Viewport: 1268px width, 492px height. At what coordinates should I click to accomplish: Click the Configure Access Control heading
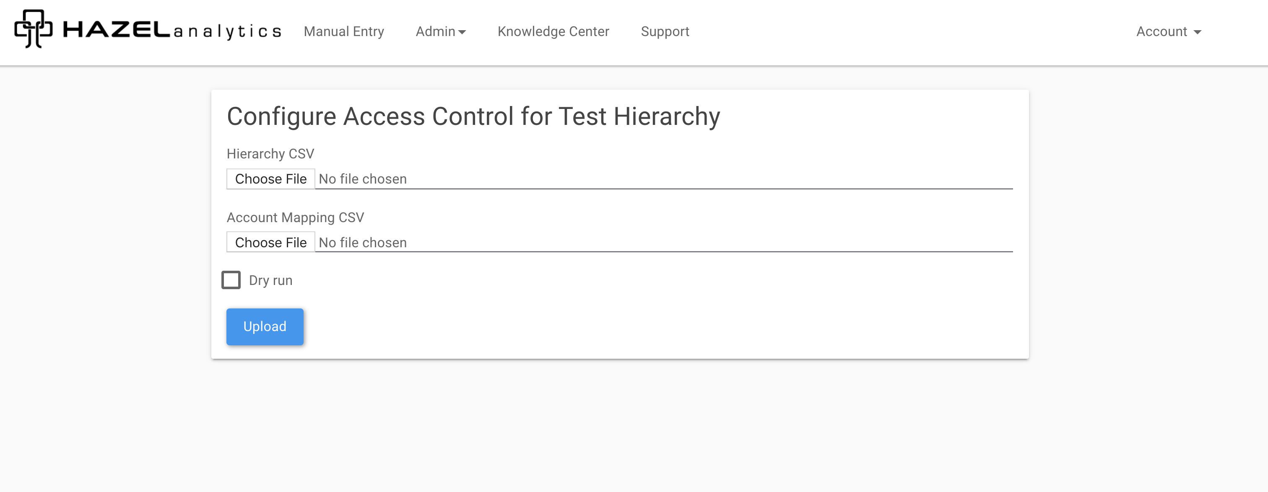[x=473, y=117]
